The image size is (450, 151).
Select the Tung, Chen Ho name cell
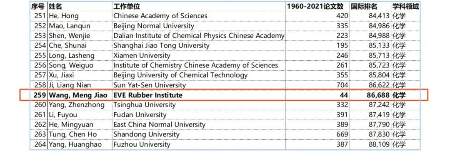tap(80, 135)
